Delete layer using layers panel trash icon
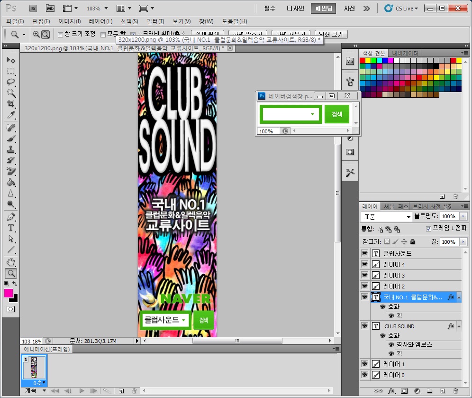Viewport: 472px width, 398px height. tap(456, 391)
